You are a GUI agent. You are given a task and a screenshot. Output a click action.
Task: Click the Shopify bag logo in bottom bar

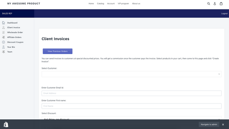coord(6,124)
